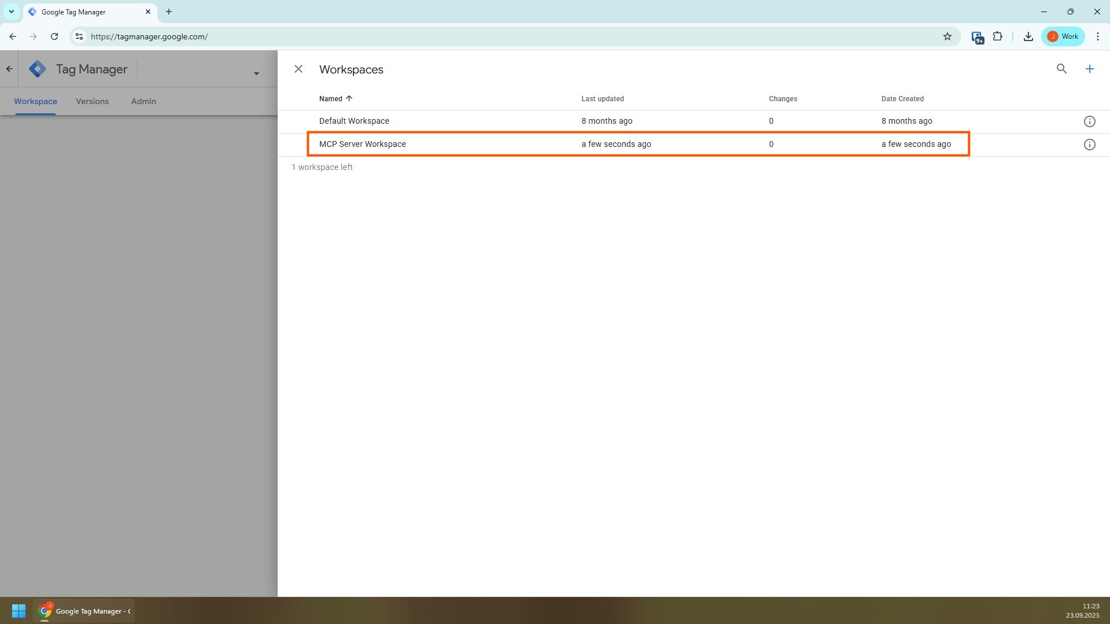This screenshot has width=1110, height=624.
Task: Open Chrome downloads icon
Action: pos(1028,36)
